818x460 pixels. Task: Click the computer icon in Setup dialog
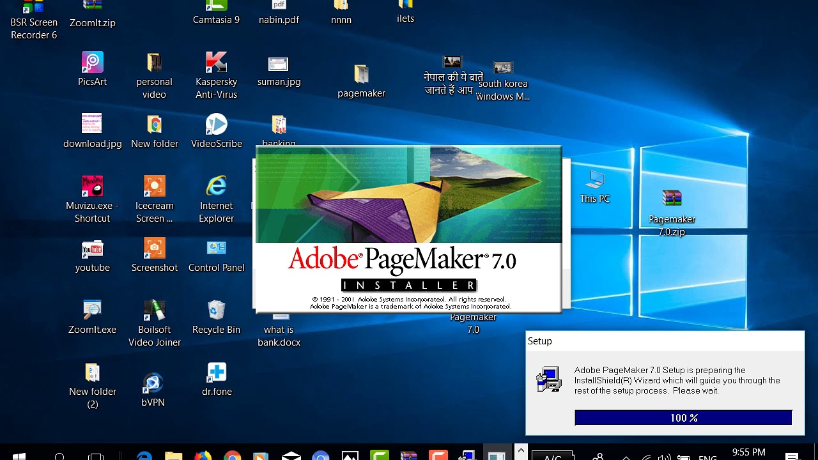click(x=549, y=379)
